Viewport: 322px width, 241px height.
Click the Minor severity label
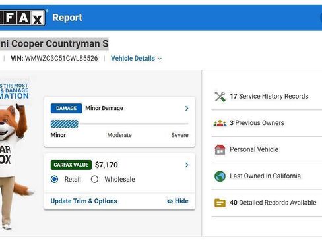[58, 135]
